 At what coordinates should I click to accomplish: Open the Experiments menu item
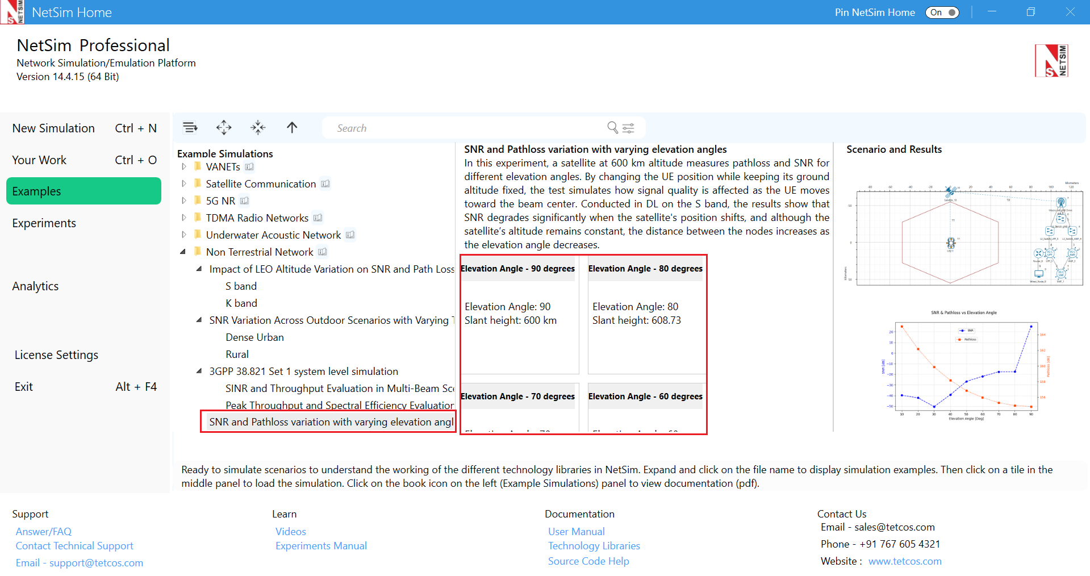point(44,223)
